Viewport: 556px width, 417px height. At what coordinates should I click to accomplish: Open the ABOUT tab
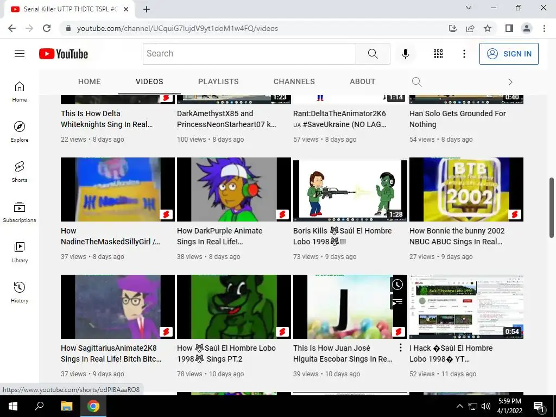point(362,81)
